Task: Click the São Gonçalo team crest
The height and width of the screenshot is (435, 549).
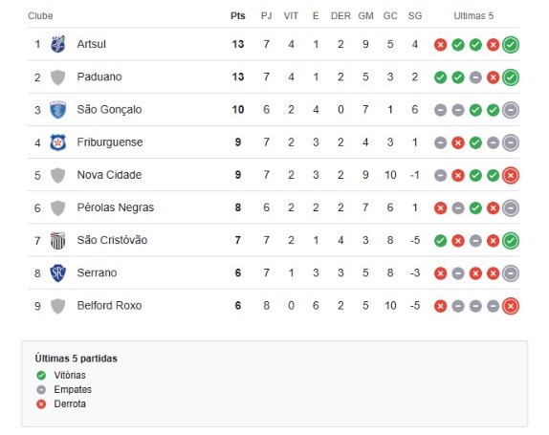Action: point(57,110)
